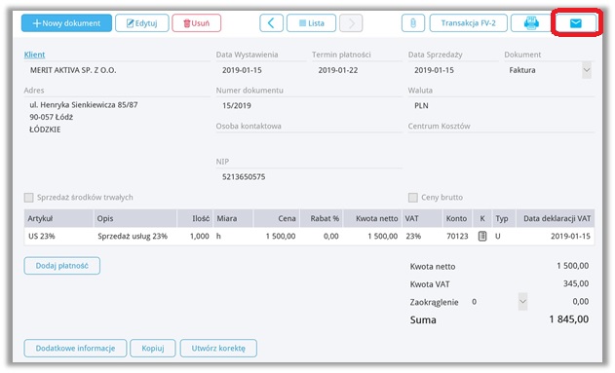Toggle Sprzedaż środków trwałych checkbox
Viewport: 615px width, 373px height.
(x=28, y=197)
